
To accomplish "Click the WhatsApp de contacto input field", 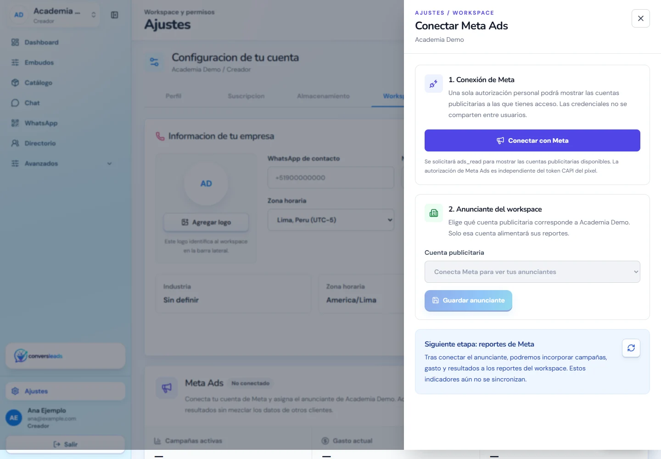I will [330, 178].
